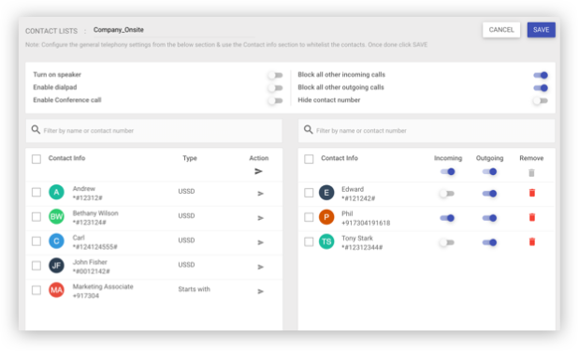Remove Phil with the red trash icon
This screenshot has height=351, width=579.
[532, 217]
